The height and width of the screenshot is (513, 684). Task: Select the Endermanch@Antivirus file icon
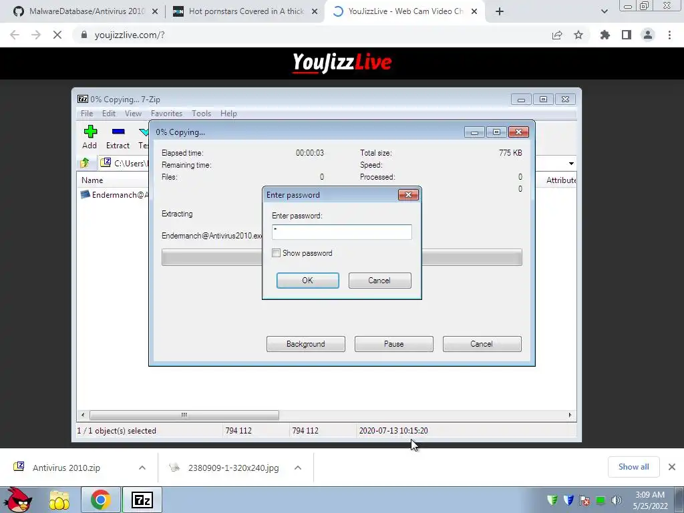[85, 194]
